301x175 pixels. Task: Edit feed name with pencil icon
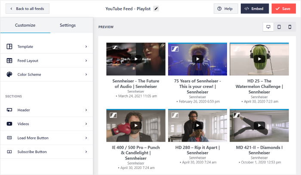click(156, 9)
